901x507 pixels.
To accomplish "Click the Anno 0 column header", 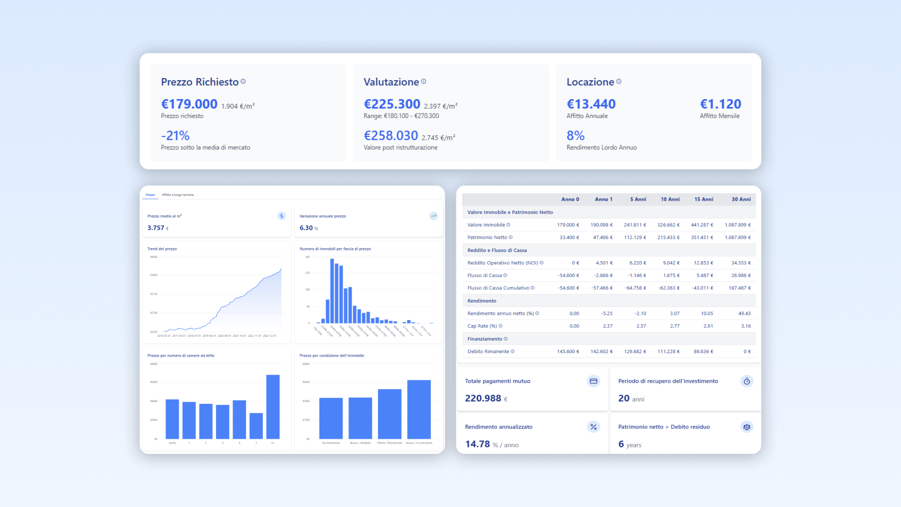I will (570, 199).
